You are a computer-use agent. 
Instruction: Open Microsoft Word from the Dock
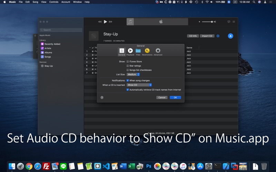click(x=123, y=166)
